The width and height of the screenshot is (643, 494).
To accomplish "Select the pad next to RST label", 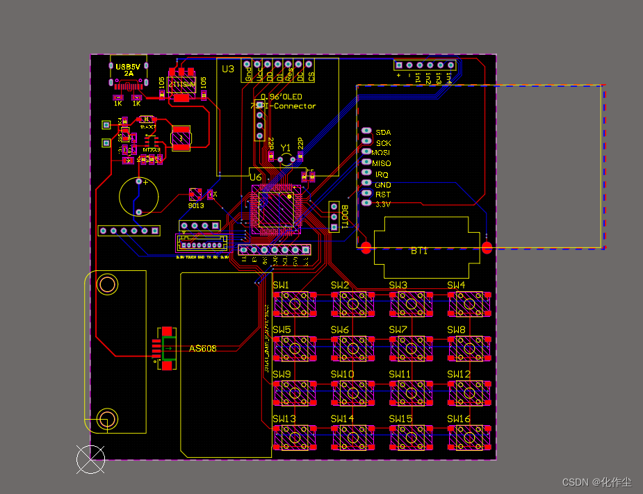I will pyautogui.click(x=366, y=193).
